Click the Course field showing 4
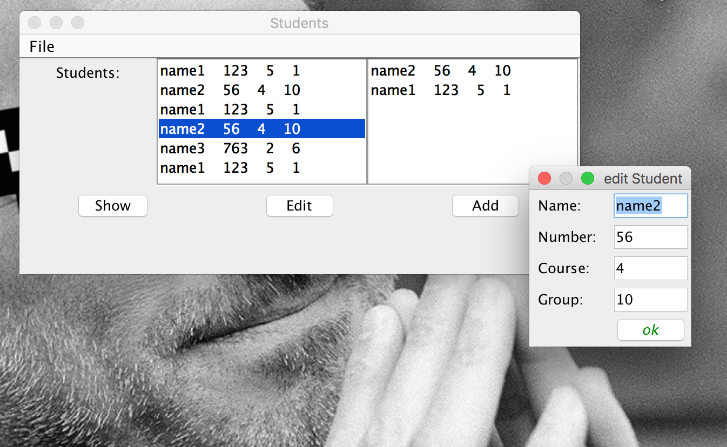 (651, 268)
